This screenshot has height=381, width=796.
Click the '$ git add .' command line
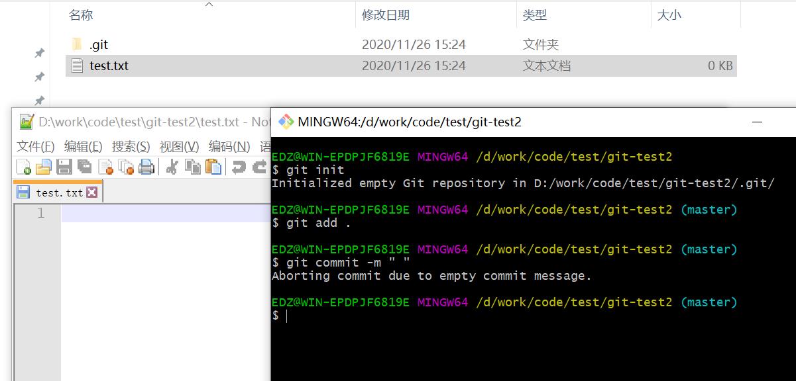pyautogui.click(x=312, y=223)
